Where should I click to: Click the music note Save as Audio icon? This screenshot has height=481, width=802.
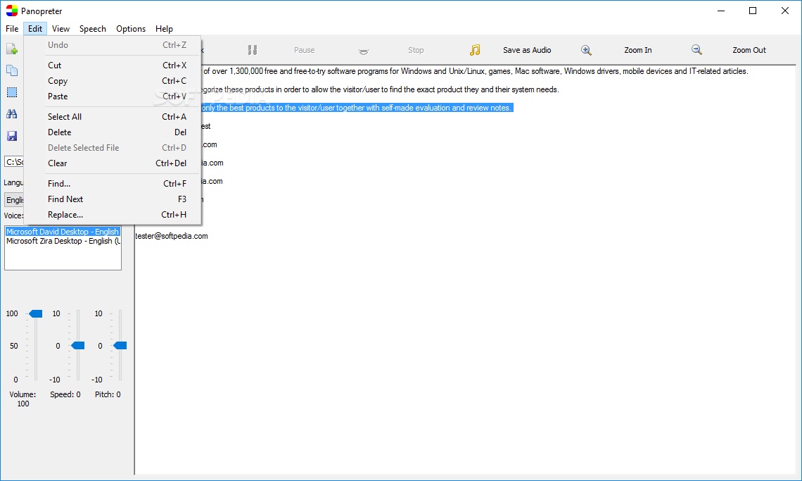(475, 50)
